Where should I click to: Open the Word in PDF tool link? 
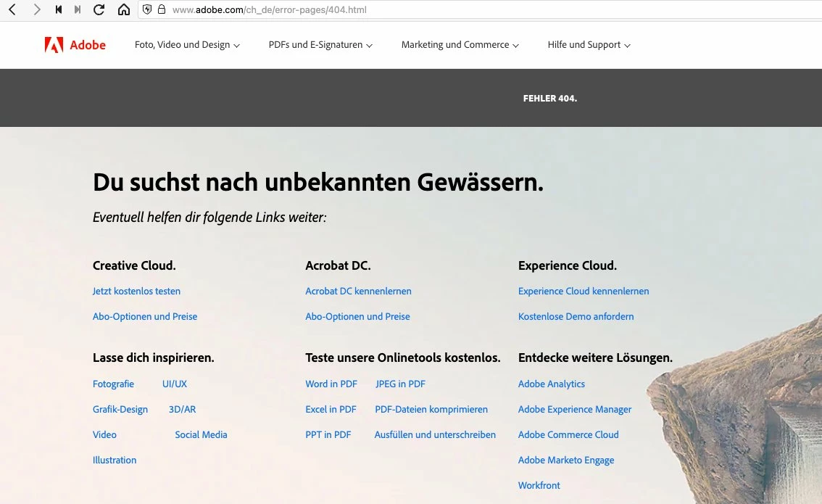click(x=331, y=384)
